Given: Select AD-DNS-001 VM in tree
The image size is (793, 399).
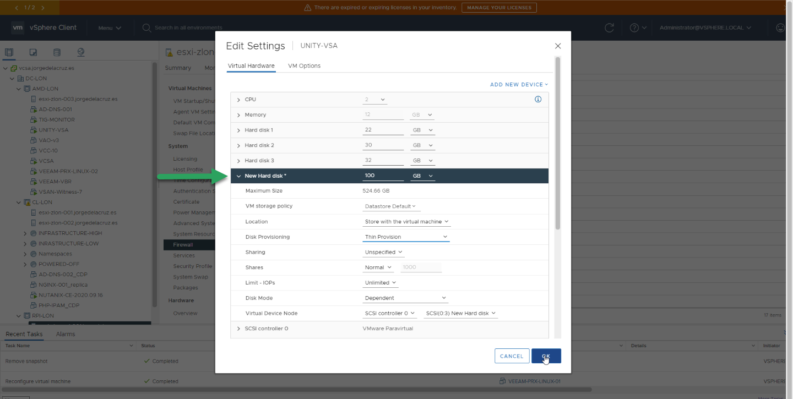Looking at the screenshot, I should coord(55,110).
